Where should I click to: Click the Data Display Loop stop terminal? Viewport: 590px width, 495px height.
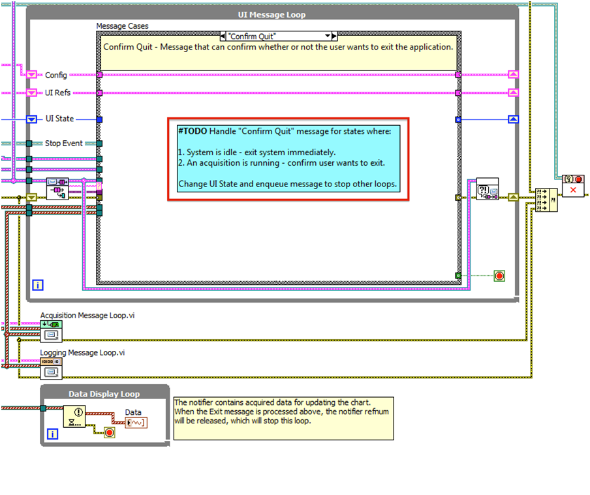pyautogui.click(x=109, y=433)
